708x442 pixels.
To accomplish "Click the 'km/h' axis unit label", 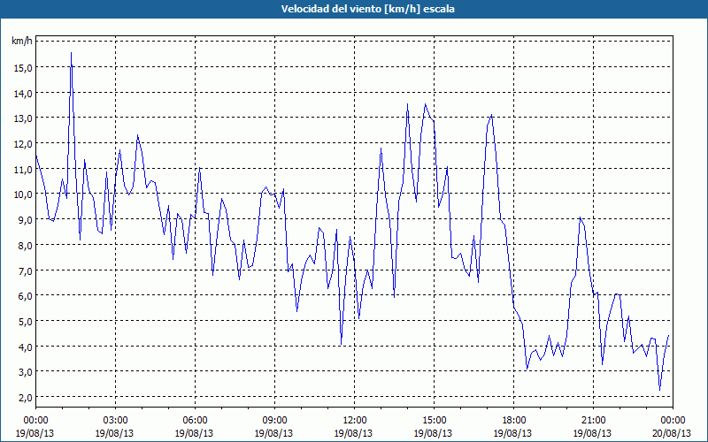I will pyautogui.click(x=22, y=41).
